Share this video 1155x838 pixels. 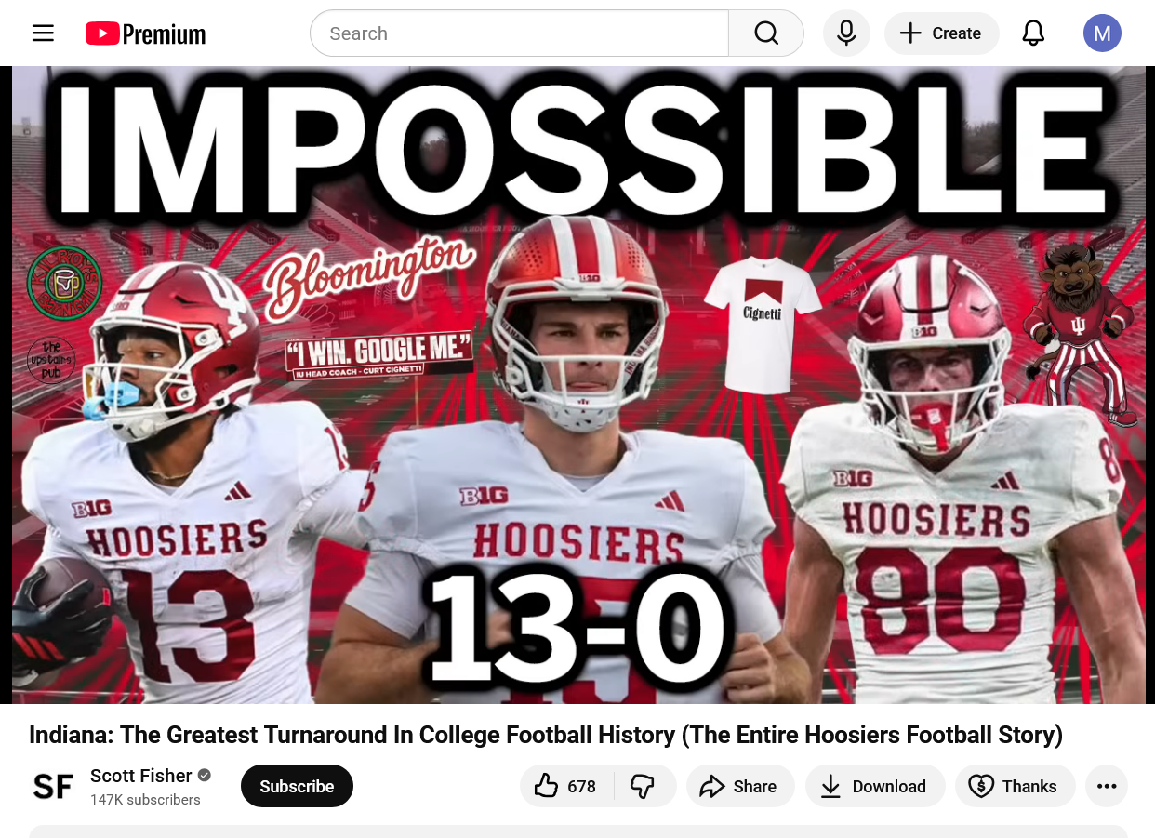click(x=740, y=786)
